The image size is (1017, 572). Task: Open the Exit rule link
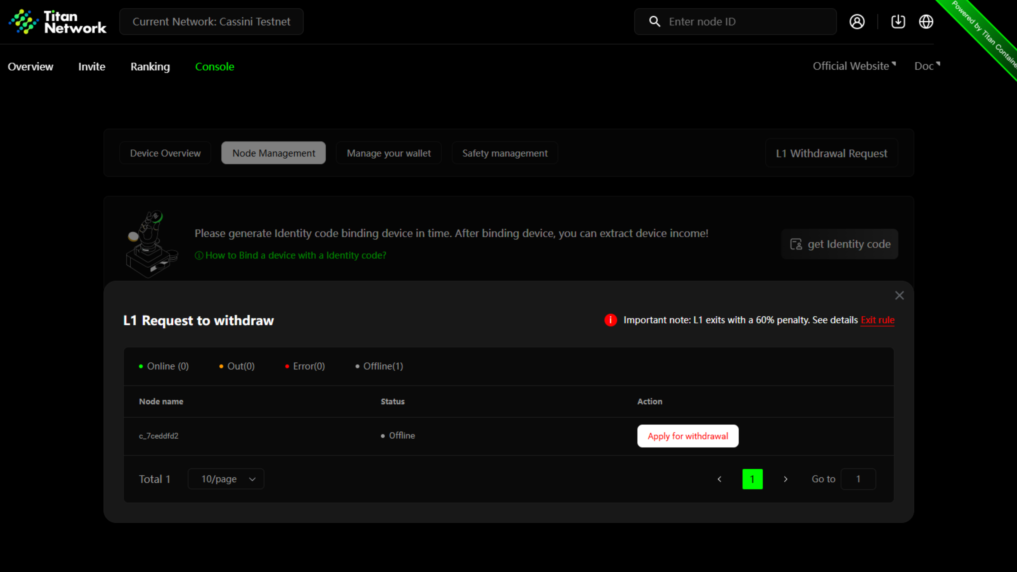tap(877, 320)
